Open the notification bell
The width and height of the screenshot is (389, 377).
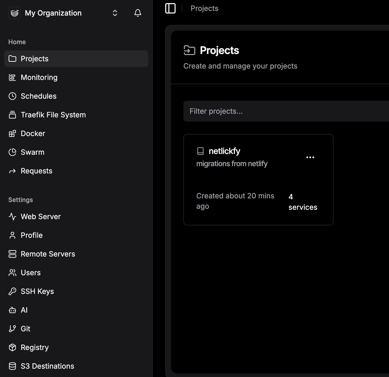coord(138,13)
